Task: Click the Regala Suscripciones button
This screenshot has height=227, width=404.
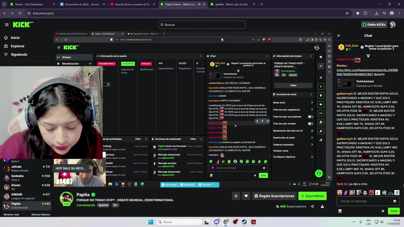Action: pyautogui.click(x=274, y=196)
